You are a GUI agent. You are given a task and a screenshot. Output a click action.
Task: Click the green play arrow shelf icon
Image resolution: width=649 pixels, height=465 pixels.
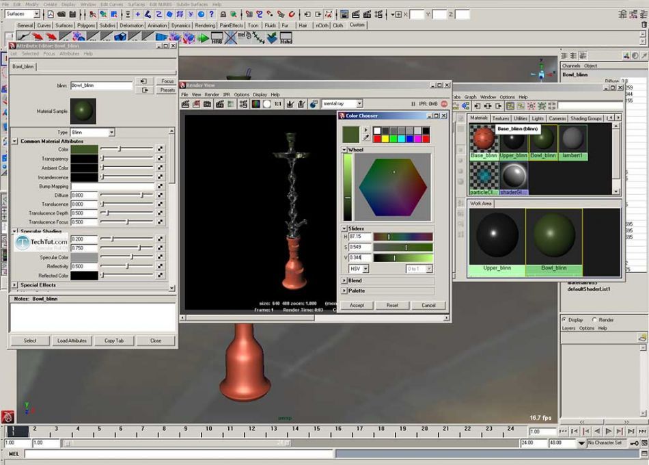[x=203, y=38]
